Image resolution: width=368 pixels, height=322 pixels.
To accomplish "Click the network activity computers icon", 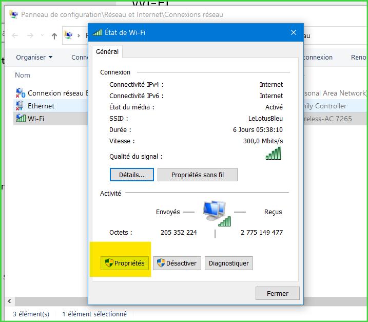I will click(215, 211).
